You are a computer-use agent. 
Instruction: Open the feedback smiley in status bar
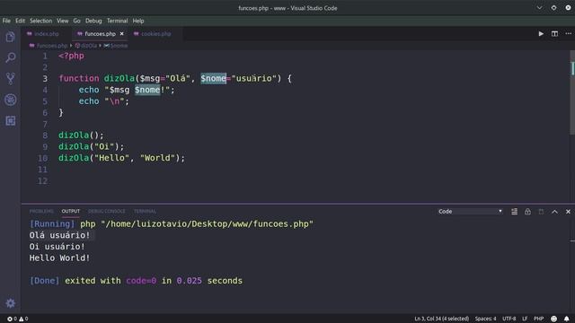click(x=553, y=319)
